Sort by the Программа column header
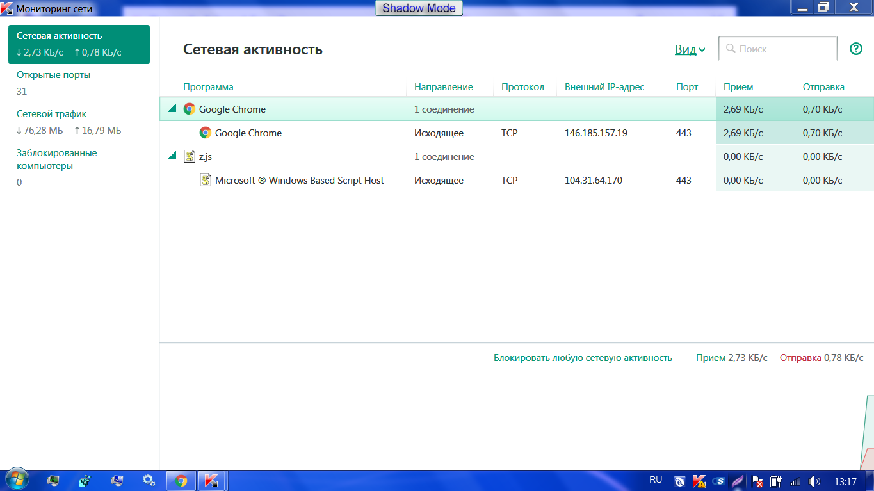Screen dimensions: 874x491 [x=208, y=87]
